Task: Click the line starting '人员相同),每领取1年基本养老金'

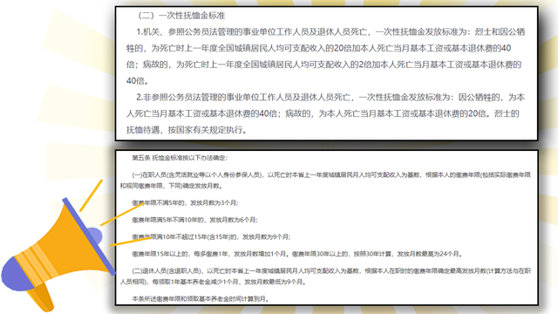Action: click(213, 282)
